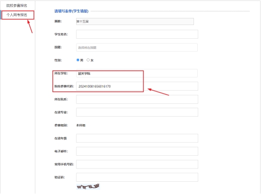Screen dimensions: 261x194
Task: Select the 男 radio button
Action: (78, 60)
